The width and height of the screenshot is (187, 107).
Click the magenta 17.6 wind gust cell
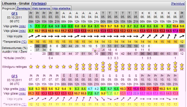tap(175, 31)
